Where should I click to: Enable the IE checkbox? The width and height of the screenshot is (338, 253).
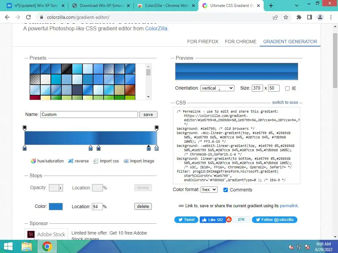(x=287, y=88)
